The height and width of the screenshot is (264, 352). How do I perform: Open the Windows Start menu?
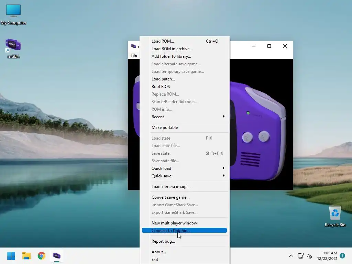[x=11, y=256]
